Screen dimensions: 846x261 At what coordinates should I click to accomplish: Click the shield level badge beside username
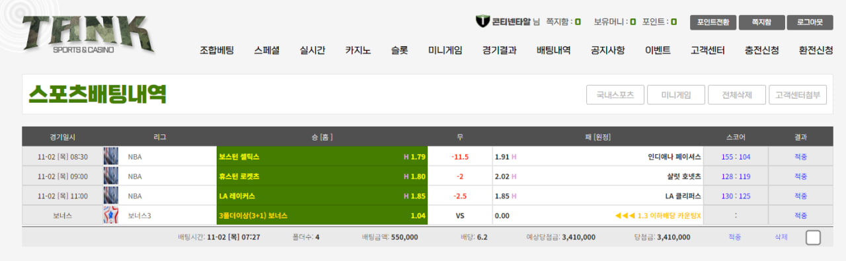482,22
